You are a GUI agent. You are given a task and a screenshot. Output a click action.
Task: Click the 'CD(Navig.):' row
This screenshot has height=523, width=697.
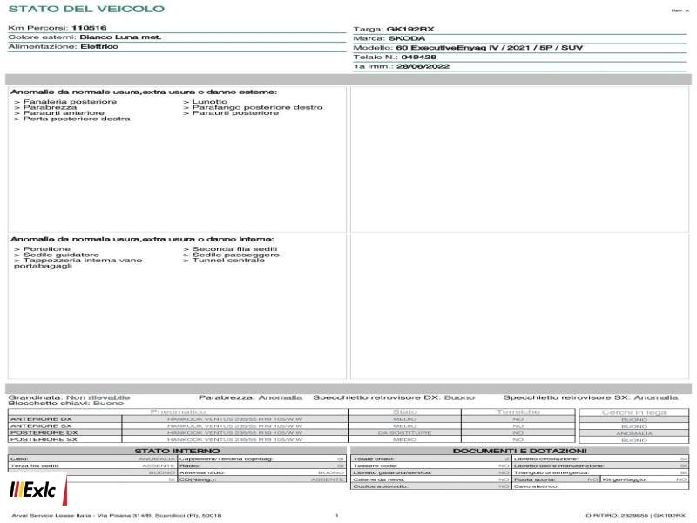pyautogui.click(x=261, y=479)
